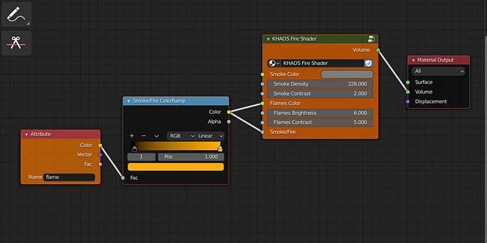The height and width of the screenshot is (243, 487).
Task: Click the Smoke Color swatch
Action: click(x=346, y=74)
